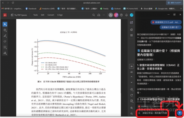The image size is (184, 118).
Task: Click the share/upload icon
Action: [111, 15]
